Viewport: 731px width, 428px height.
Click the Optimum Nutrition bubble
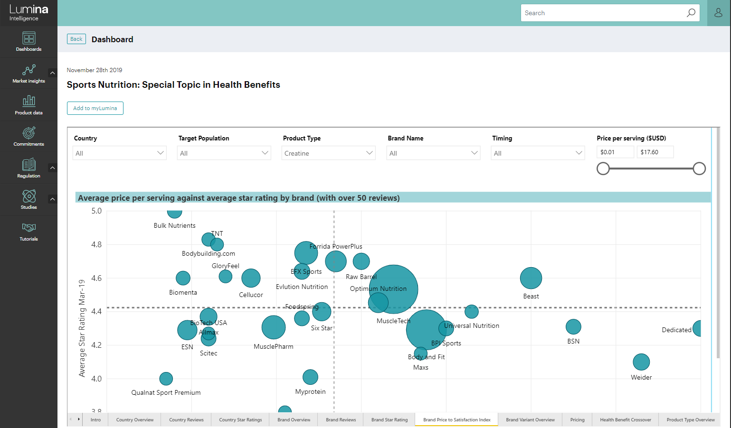393,289
